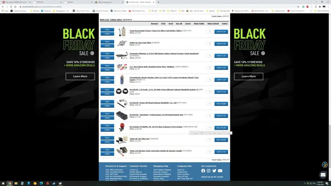Open the YouTube icon in the footer
Viewport: 331px width, 186px height.
[220, 170]
